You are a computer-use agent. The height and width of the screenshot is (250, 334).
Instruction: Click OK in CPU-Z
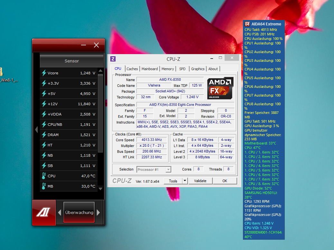click(x=225, y=181)
